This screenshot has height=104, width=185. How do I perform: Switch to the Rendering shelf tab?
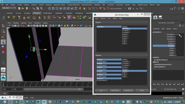[79, 13]
